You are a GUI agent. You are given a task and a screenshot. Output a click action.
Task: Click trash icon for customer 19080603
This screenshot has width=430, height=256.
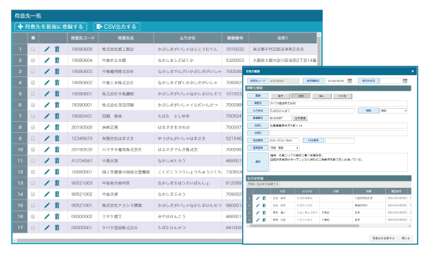click(x=57, y=72)
